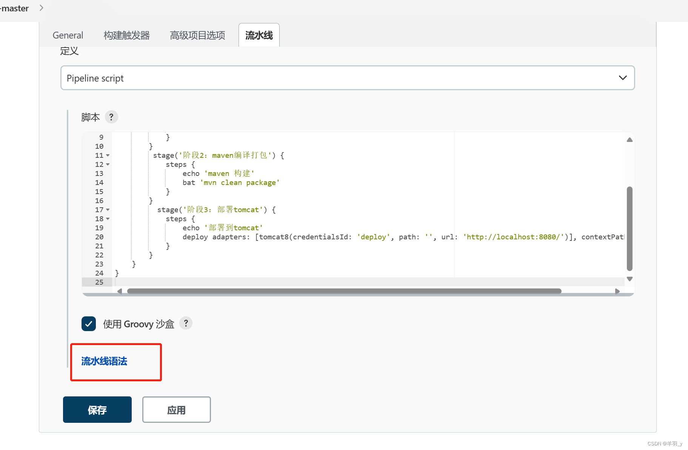Click the 保存 button

tap(97, 410)
